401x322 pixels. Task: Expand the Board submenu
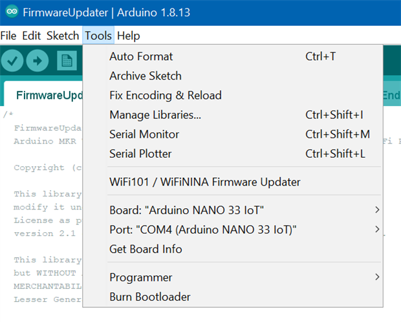(187, 210)
